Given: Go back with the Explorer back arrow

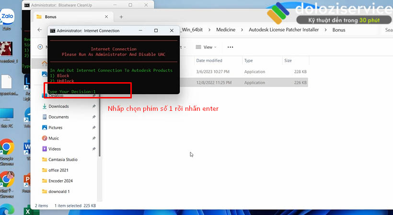Looking at the screenshot, I should [39, 30].
